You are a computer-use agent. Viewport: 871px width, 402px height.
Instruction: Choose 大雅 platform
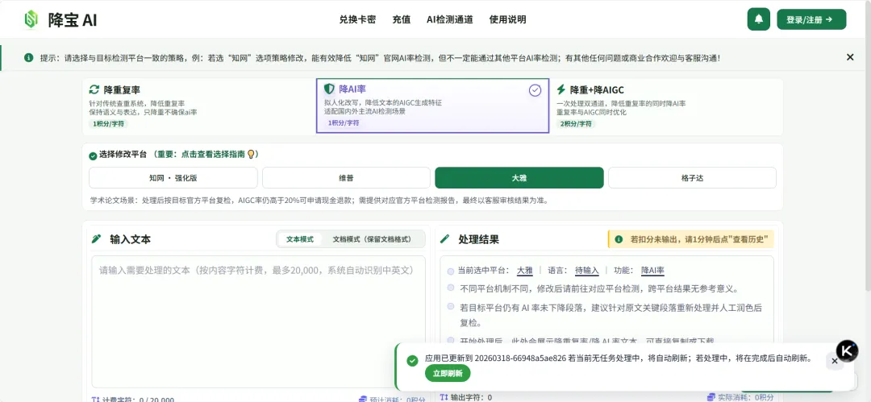(519, 178)
